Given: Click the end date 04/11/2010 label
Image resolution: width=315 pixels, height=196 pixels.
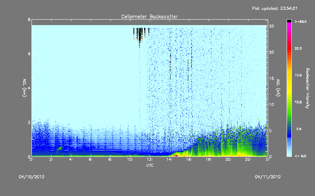Looking at the screenshot, I should click(268, 177).
